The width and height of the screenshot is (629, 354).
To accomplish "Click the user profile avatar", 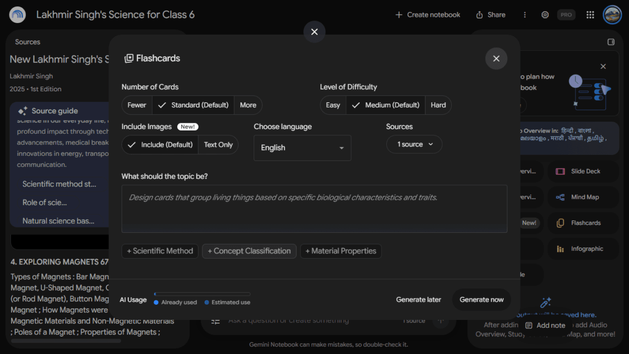I will 612,15.
